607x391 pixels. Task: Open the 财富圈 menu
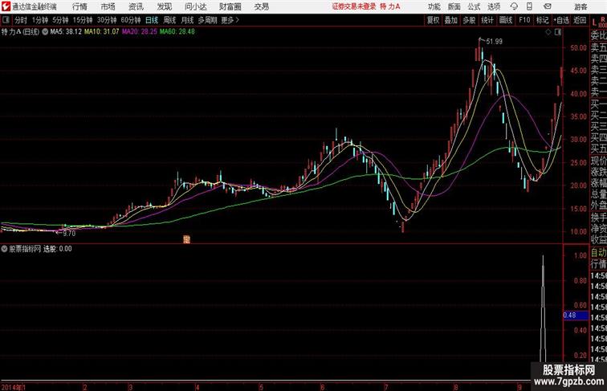click(230, 6)
